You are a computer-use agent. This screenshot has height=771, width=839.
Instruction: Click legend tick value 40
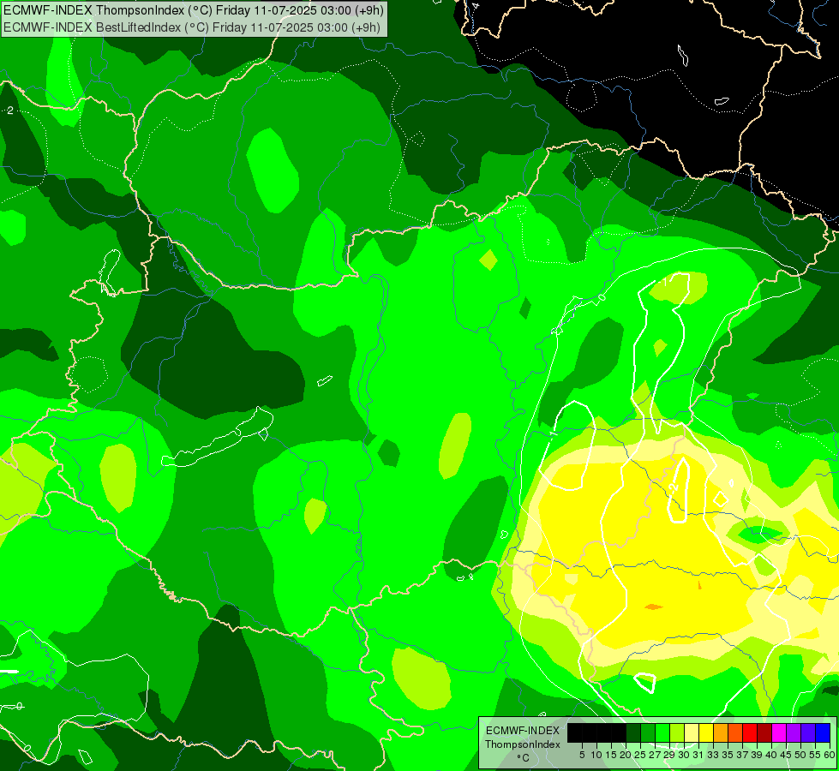pyautogui.click(x=771, y=755)
